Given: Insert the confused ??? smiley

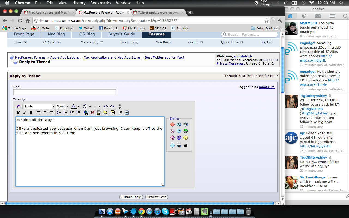Looking at the screenshot, I should click(173, 145).
